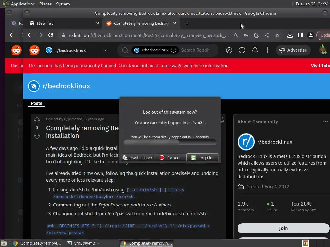
Task: Click the zoom magnifier icon in address bar
Action: pos(236,35)
